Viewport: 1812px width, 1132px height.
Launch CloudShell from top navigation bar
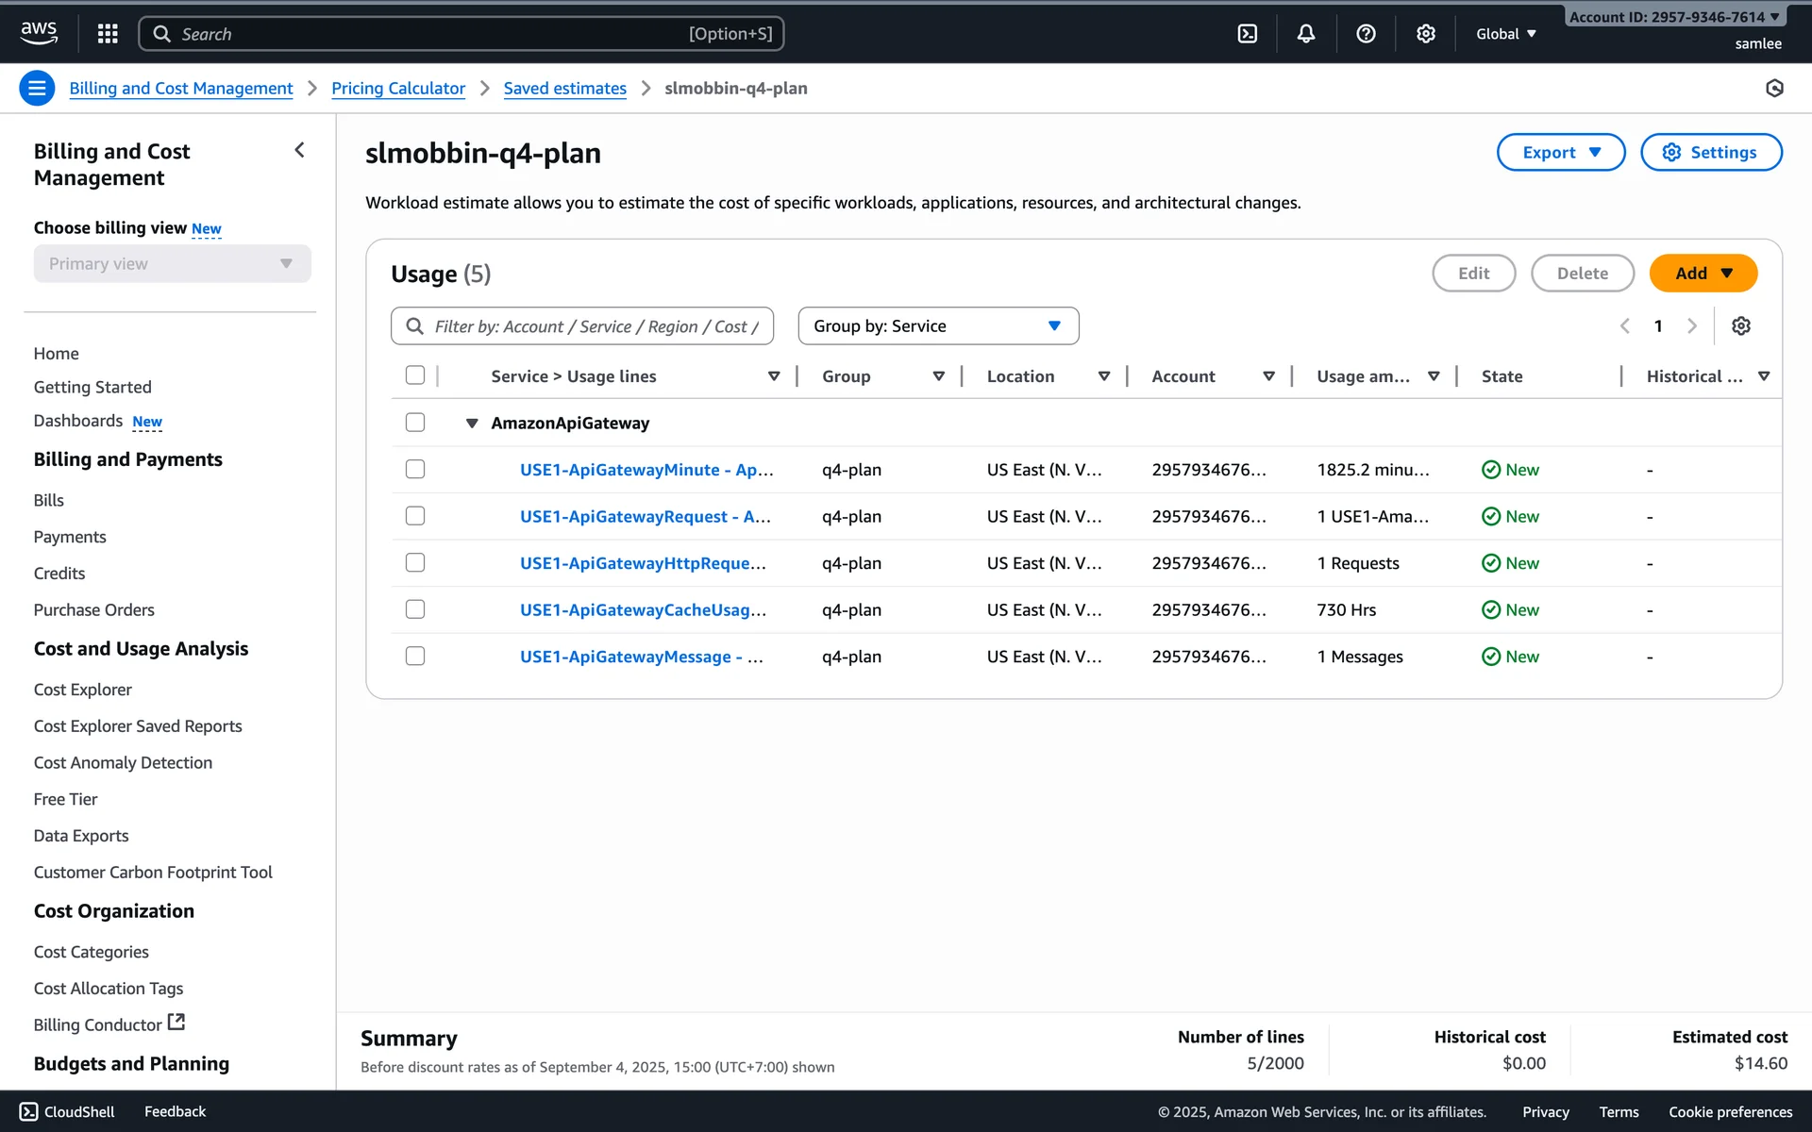[x=1247, y=34]
